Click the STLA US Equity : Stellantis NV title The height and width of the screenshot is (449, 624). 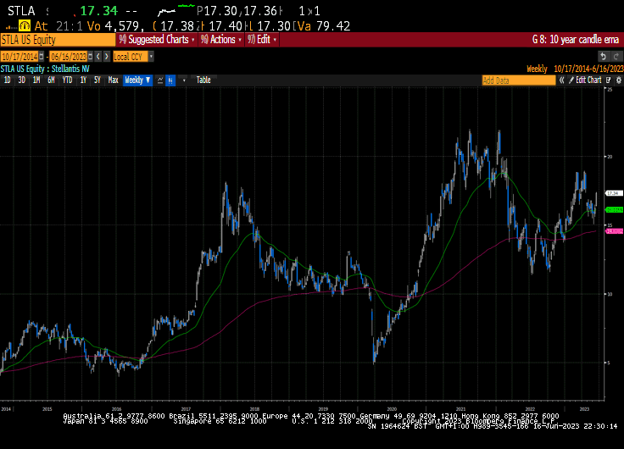click(x=45, y=69)
